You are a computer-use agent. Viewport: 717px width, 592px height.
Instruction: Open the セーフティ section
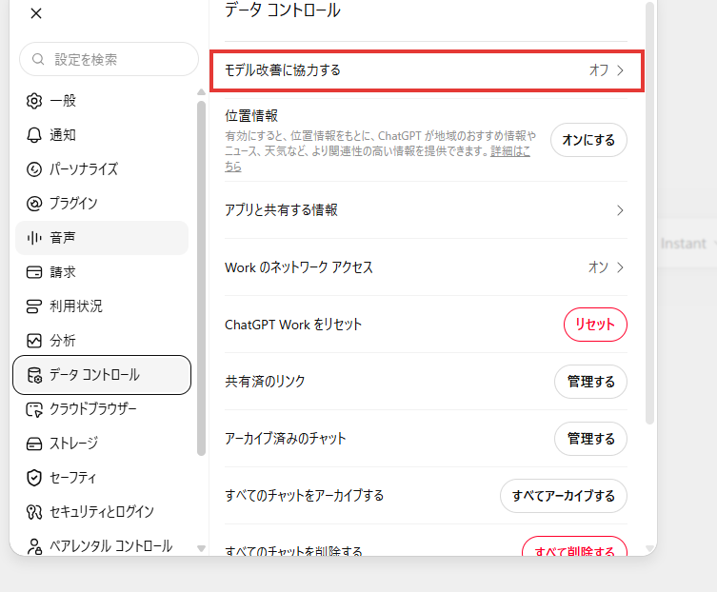pyautogui.click(x=102, y=478)
